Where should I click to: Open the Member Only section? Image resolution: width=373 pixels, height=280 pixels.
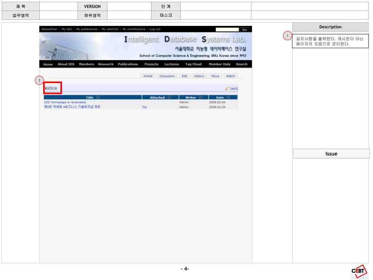[220, 64]
